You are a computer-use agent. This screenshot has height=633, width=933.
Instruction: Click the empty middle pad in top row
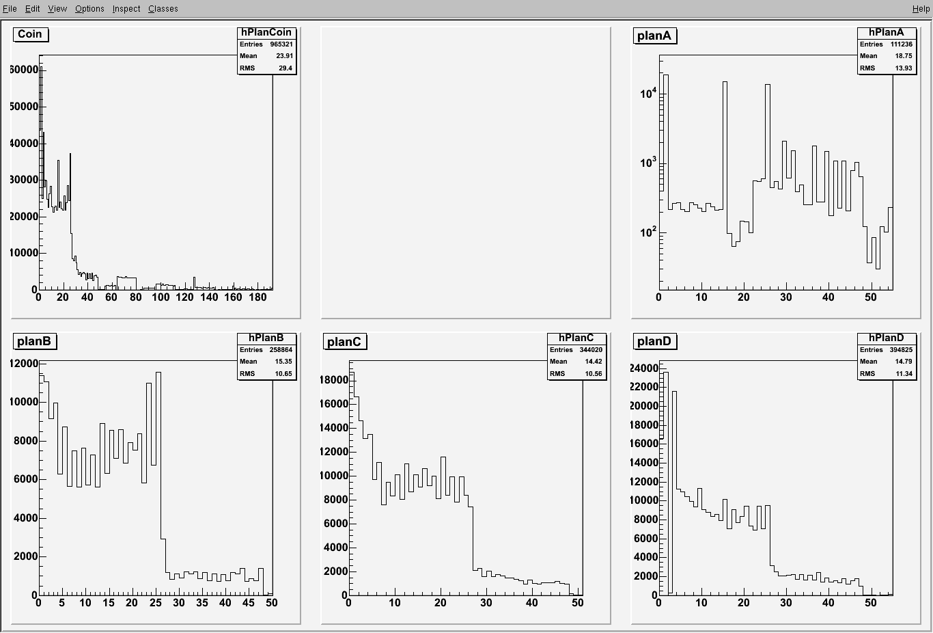(x=466, y=172)
